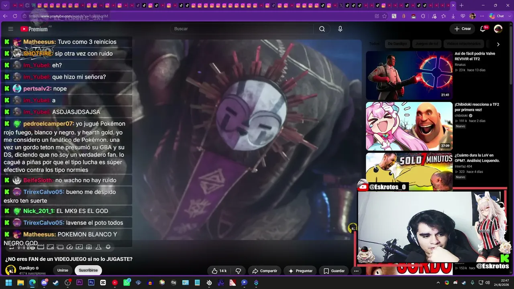Open the browser profile avatar
This screenshot has height=289, width=514.
pos(472,16)
